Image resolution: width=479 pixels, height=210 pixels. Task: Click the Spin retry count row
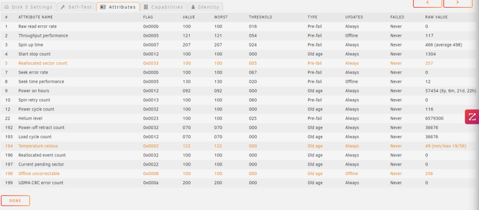(239, 100)
